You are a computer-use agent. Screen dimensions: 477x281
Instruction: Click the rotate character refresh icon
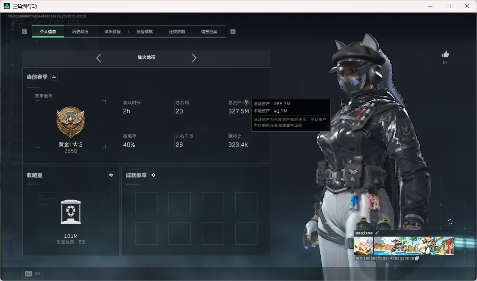450,222
